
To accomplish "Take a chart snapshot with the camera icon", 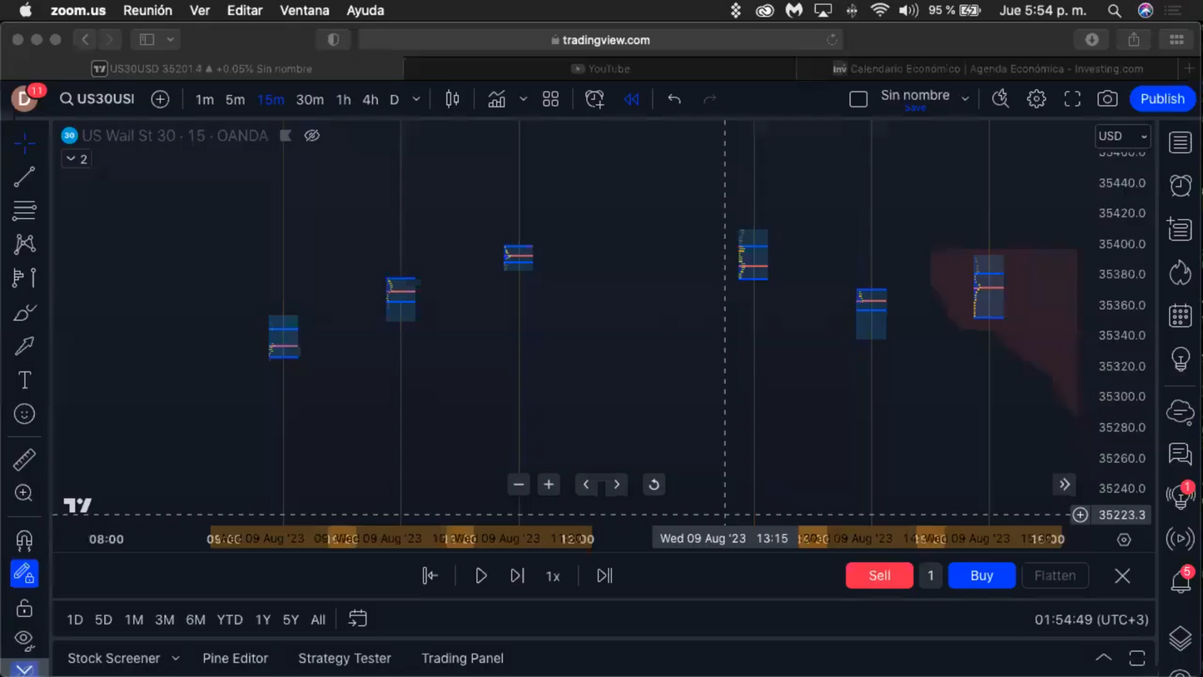I will (x=1107, y=98).
